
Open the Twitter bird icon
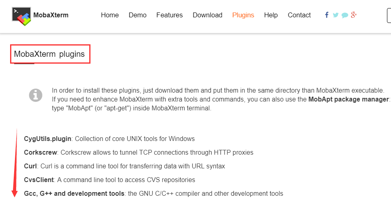pos(336,15)
